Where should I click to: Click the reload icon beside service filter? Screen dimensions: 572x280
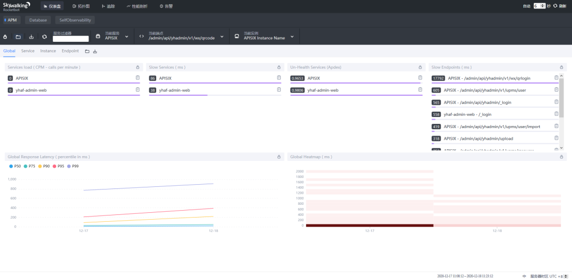coord(44,37)
